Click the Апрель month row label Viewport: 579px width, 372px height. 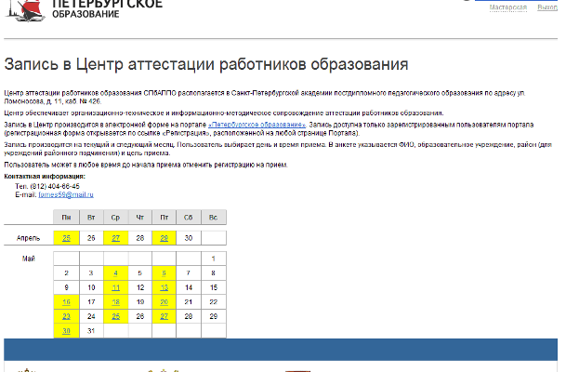click(29, 238)
